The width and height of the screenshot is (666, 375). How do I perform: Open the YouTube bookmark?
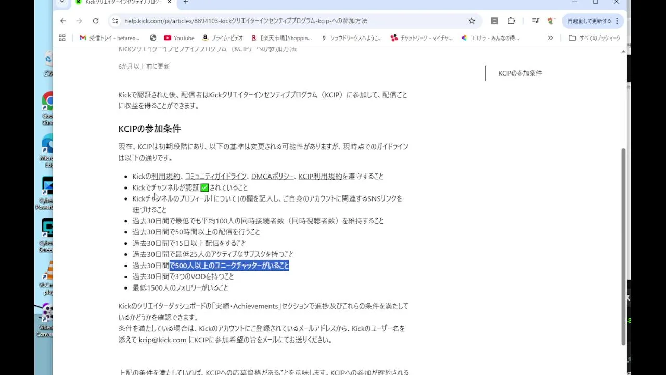[x=179, y=38]
